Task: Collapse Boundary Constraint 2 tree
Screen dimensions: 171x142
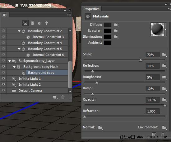Action: [19, 31]
